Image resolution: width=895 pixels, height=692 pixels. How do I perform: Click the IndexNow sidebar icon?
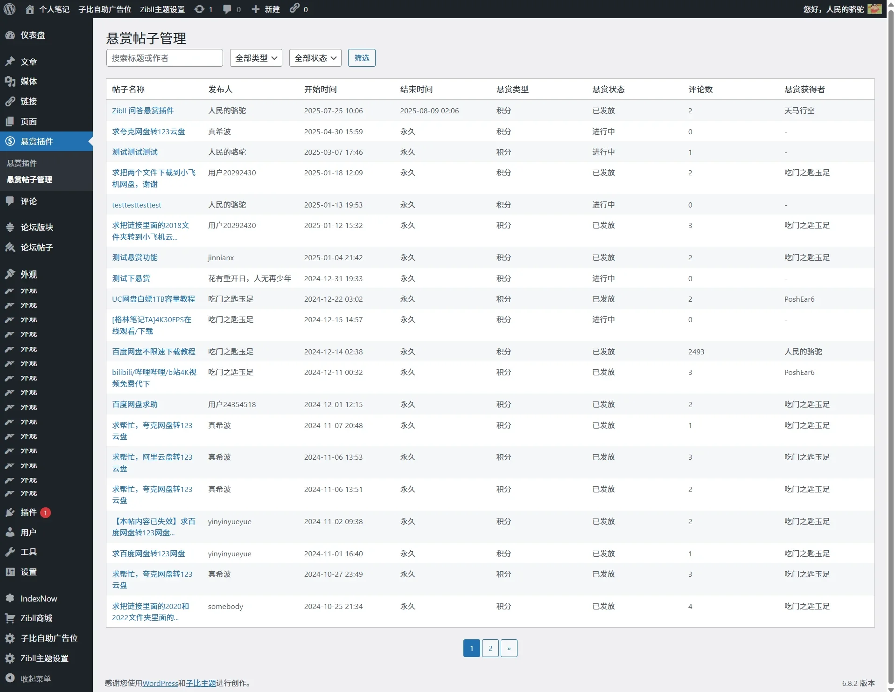(10, 598)
